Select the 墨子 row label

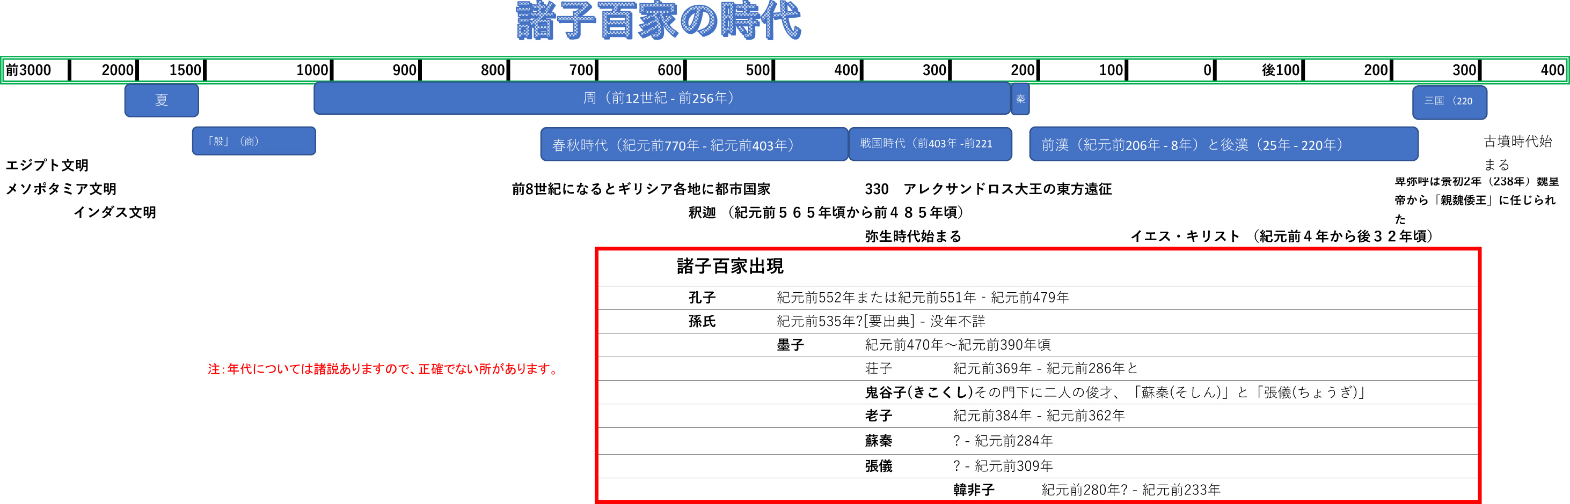(790, 345)
